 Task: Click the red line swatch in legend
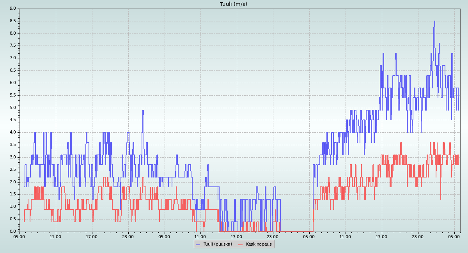tap(241, 244)
